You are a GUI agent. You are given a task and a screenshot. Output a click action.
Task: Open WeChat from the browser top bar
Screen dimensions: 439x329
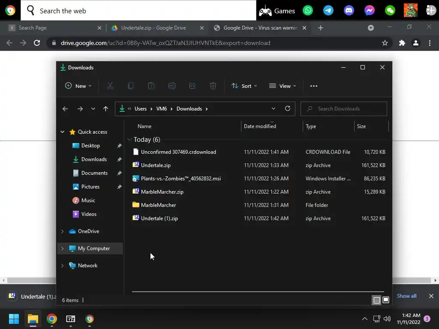point(390,11)
